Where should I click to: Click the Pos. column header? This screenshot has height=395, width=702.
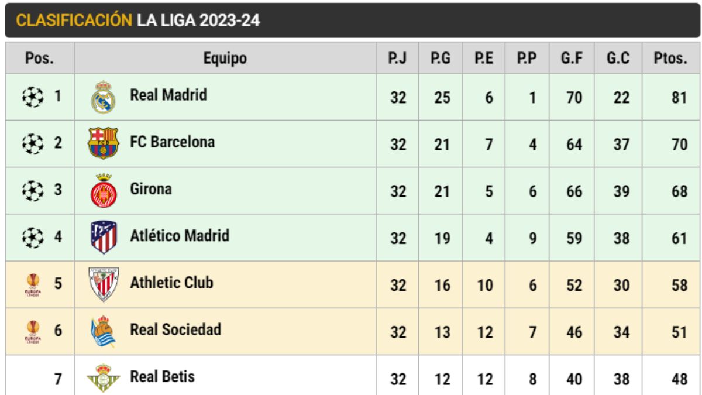click(x=39, y=58)
